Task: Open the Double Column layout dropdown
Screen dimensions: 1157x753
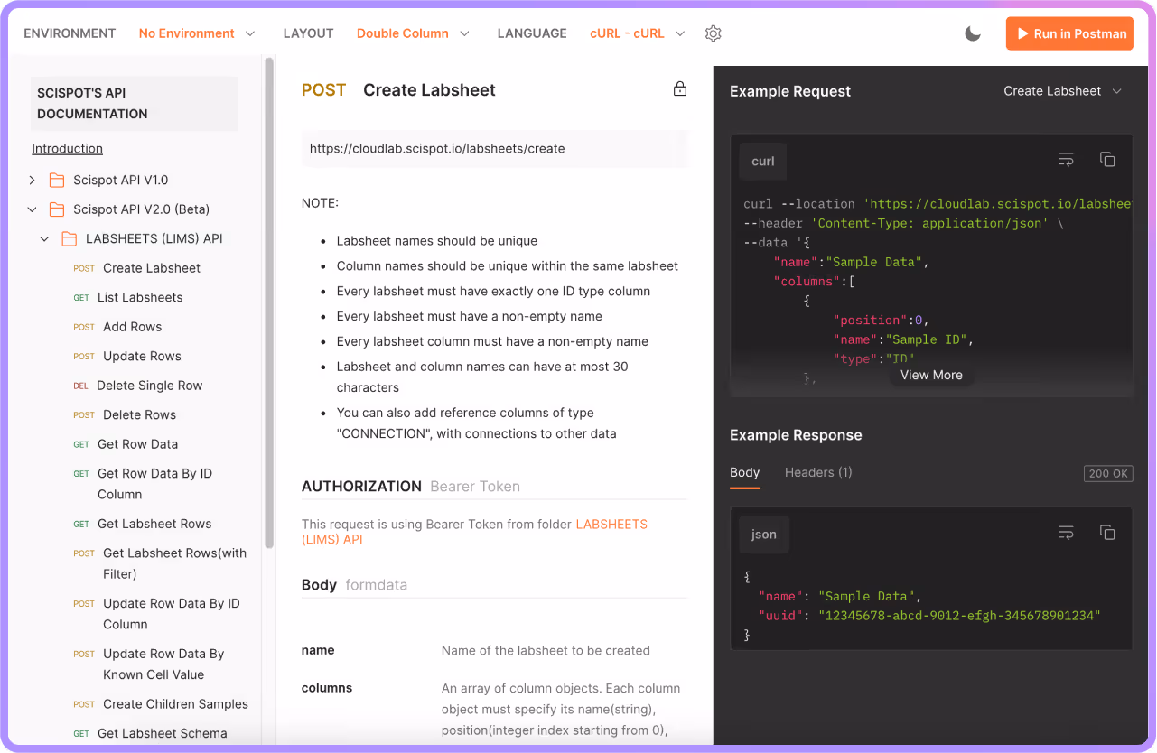Action: click(x=413, y=33)
